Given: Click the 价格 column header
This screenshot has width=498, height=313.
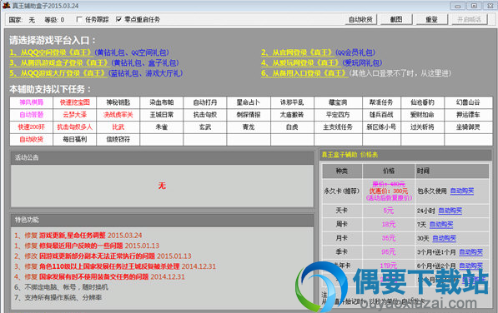Looking at the screenshot, I should tap(389, 171).
